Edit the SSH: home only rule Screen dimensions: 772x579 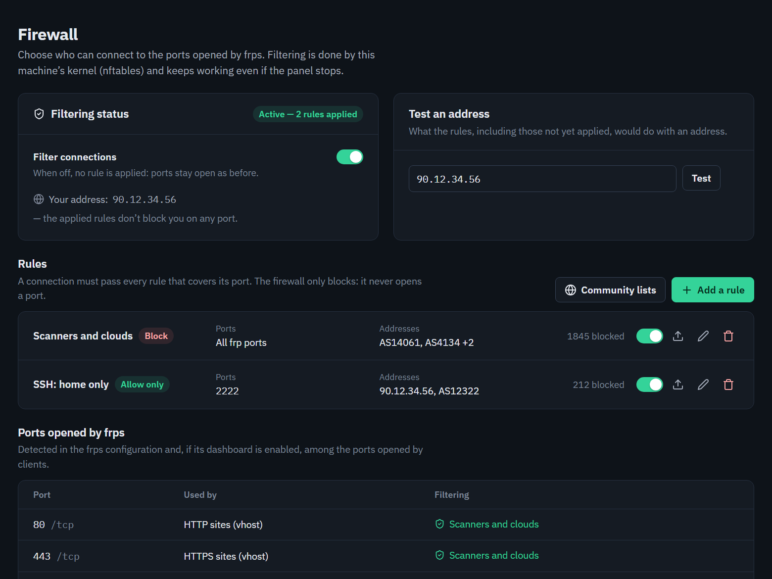pyautogui.click(x=703, y=385)
